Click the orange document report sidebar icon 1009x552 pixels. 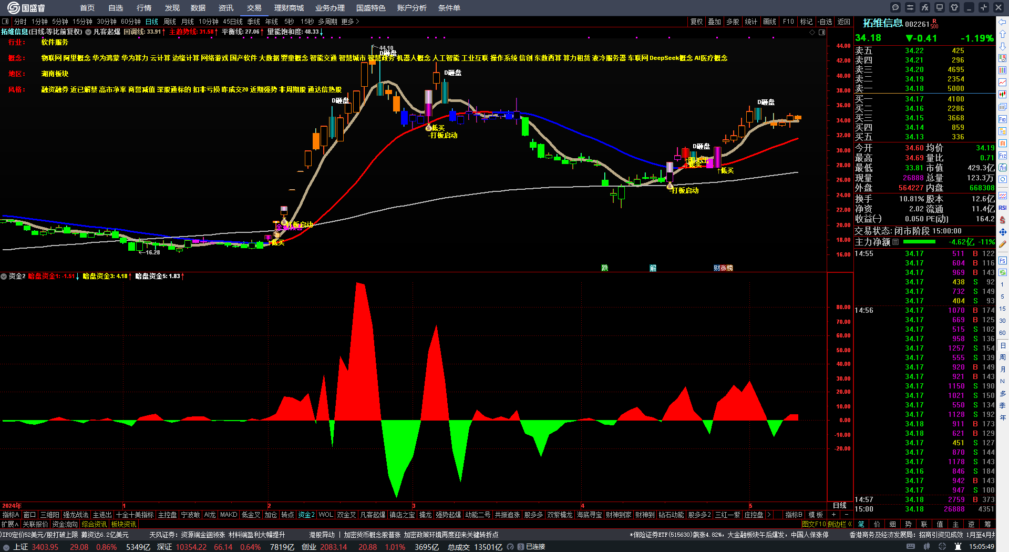pos(1003,143)
